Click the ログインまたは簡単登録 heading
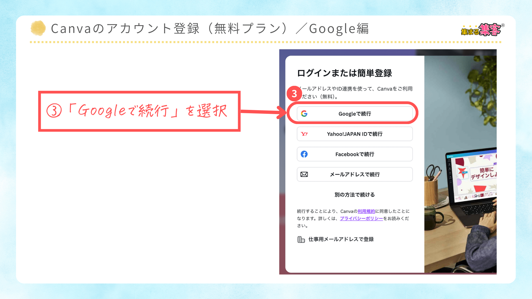532x299 pixels. point(344,73)
